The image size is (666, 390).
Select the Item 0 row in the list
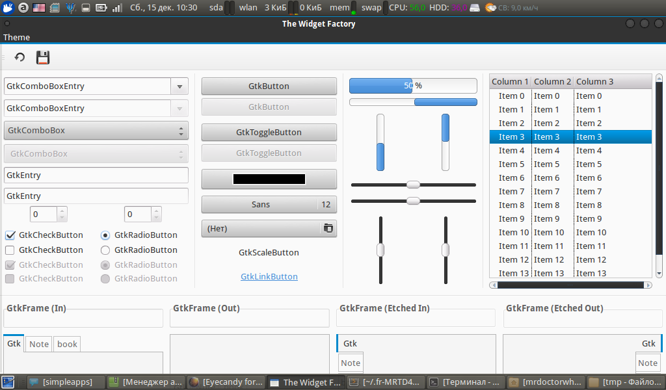570,96
